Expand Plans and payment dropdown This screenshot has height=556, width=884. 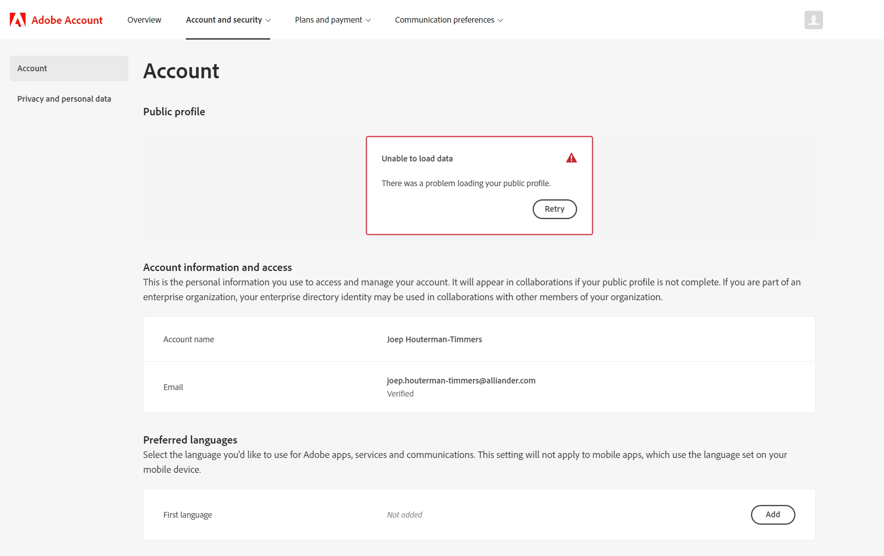click(332, 20)
